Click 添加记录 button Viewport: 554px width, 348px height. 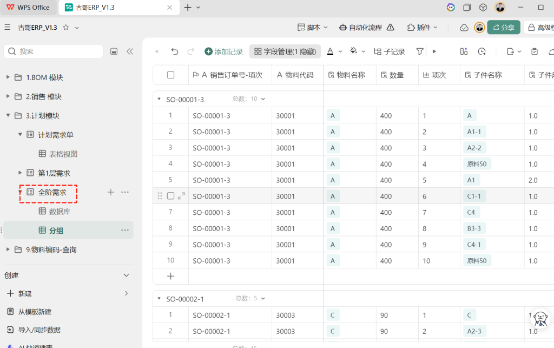click(223, 51)
